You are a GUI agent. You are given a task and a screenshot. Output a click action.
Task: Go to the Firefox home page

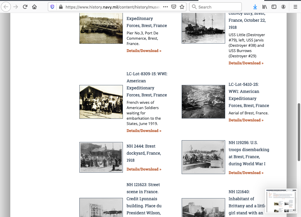34,7
